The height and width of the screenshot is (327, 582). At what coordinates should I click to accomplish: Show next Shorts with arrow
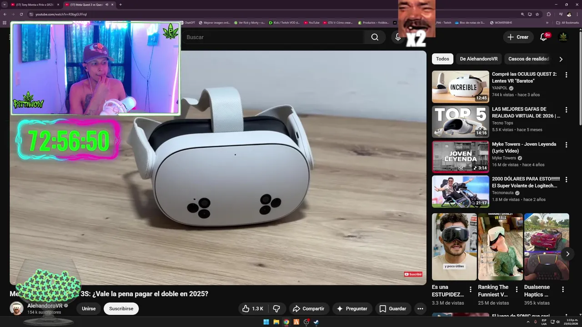(x=567, y=254)
